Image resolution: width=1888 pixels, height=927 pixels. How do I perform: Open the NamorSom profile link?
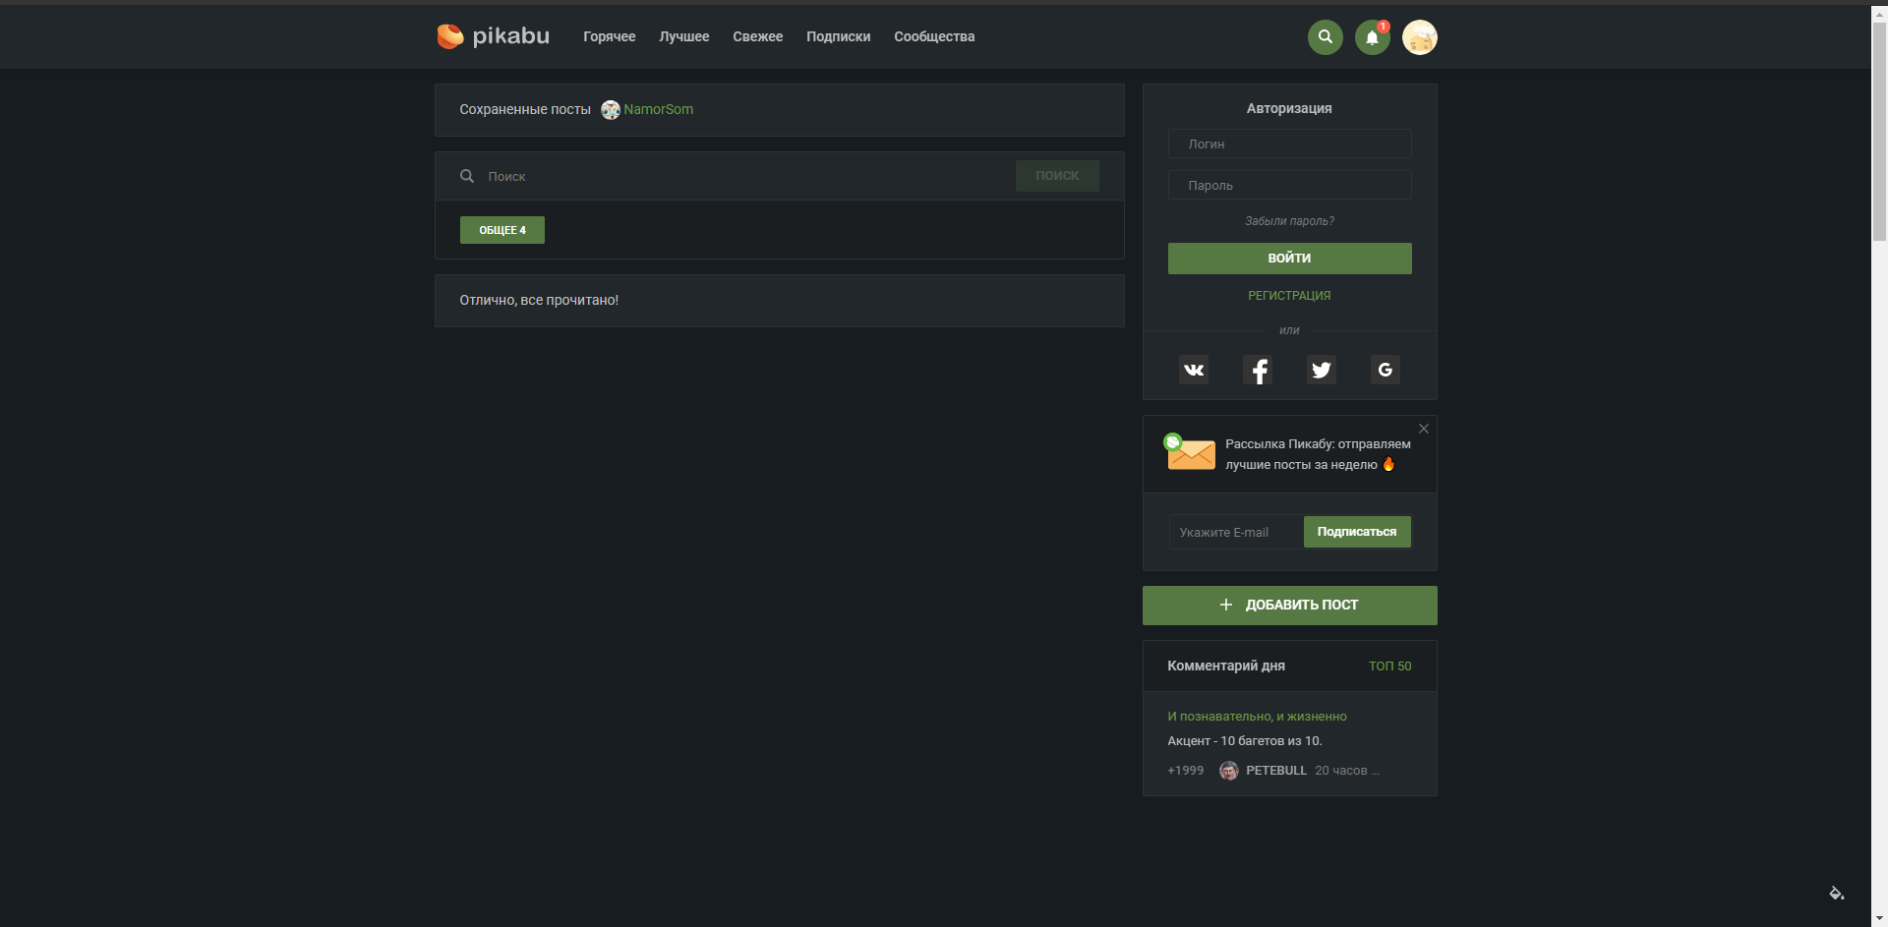pyautogui.click(x=659, y=109)
